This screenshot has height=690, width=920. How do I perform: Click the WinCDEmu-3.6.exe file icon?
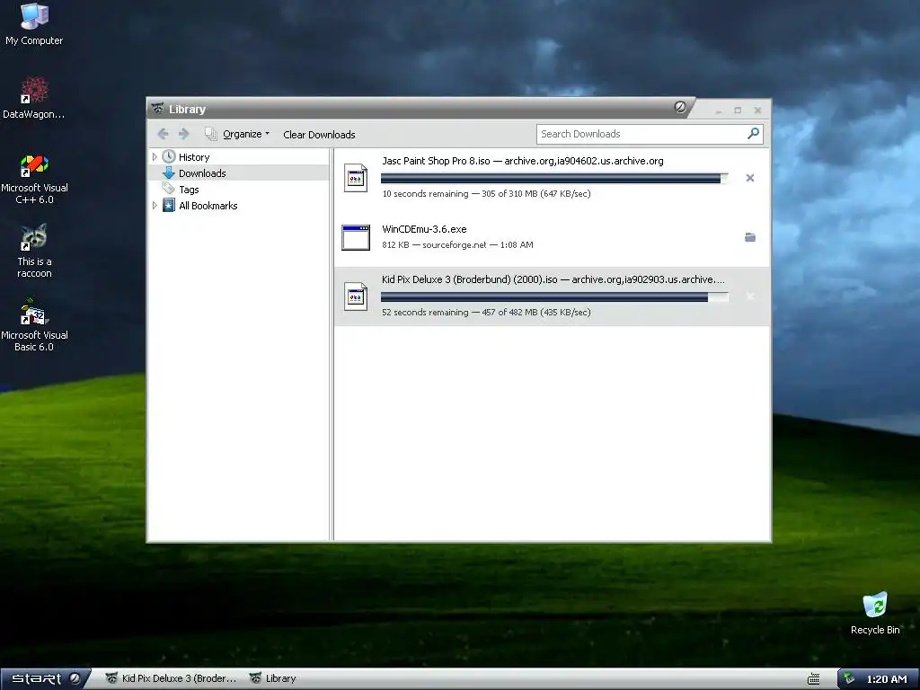click(x=356, y=237)
